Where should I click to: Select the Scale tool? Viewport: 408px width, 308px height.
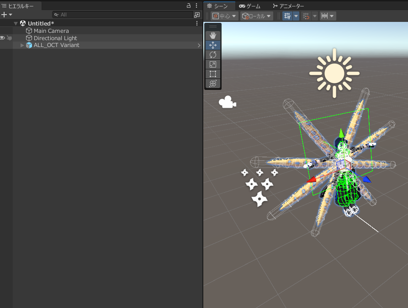[212, 64]
